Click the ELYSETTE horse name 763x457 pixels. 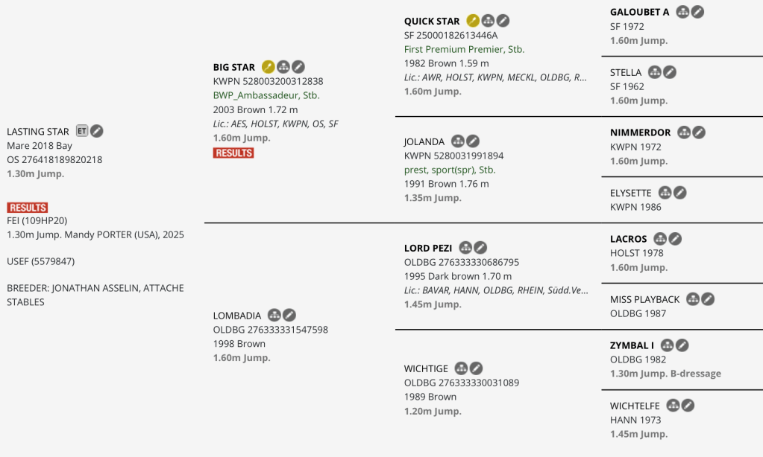630,193
